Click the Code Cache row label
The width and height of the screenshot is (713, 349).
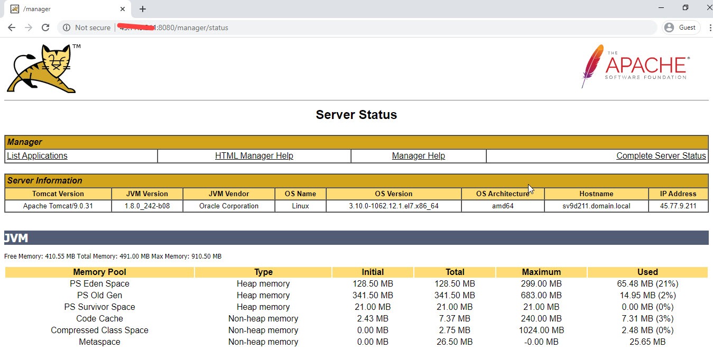(x=99, y=319)
